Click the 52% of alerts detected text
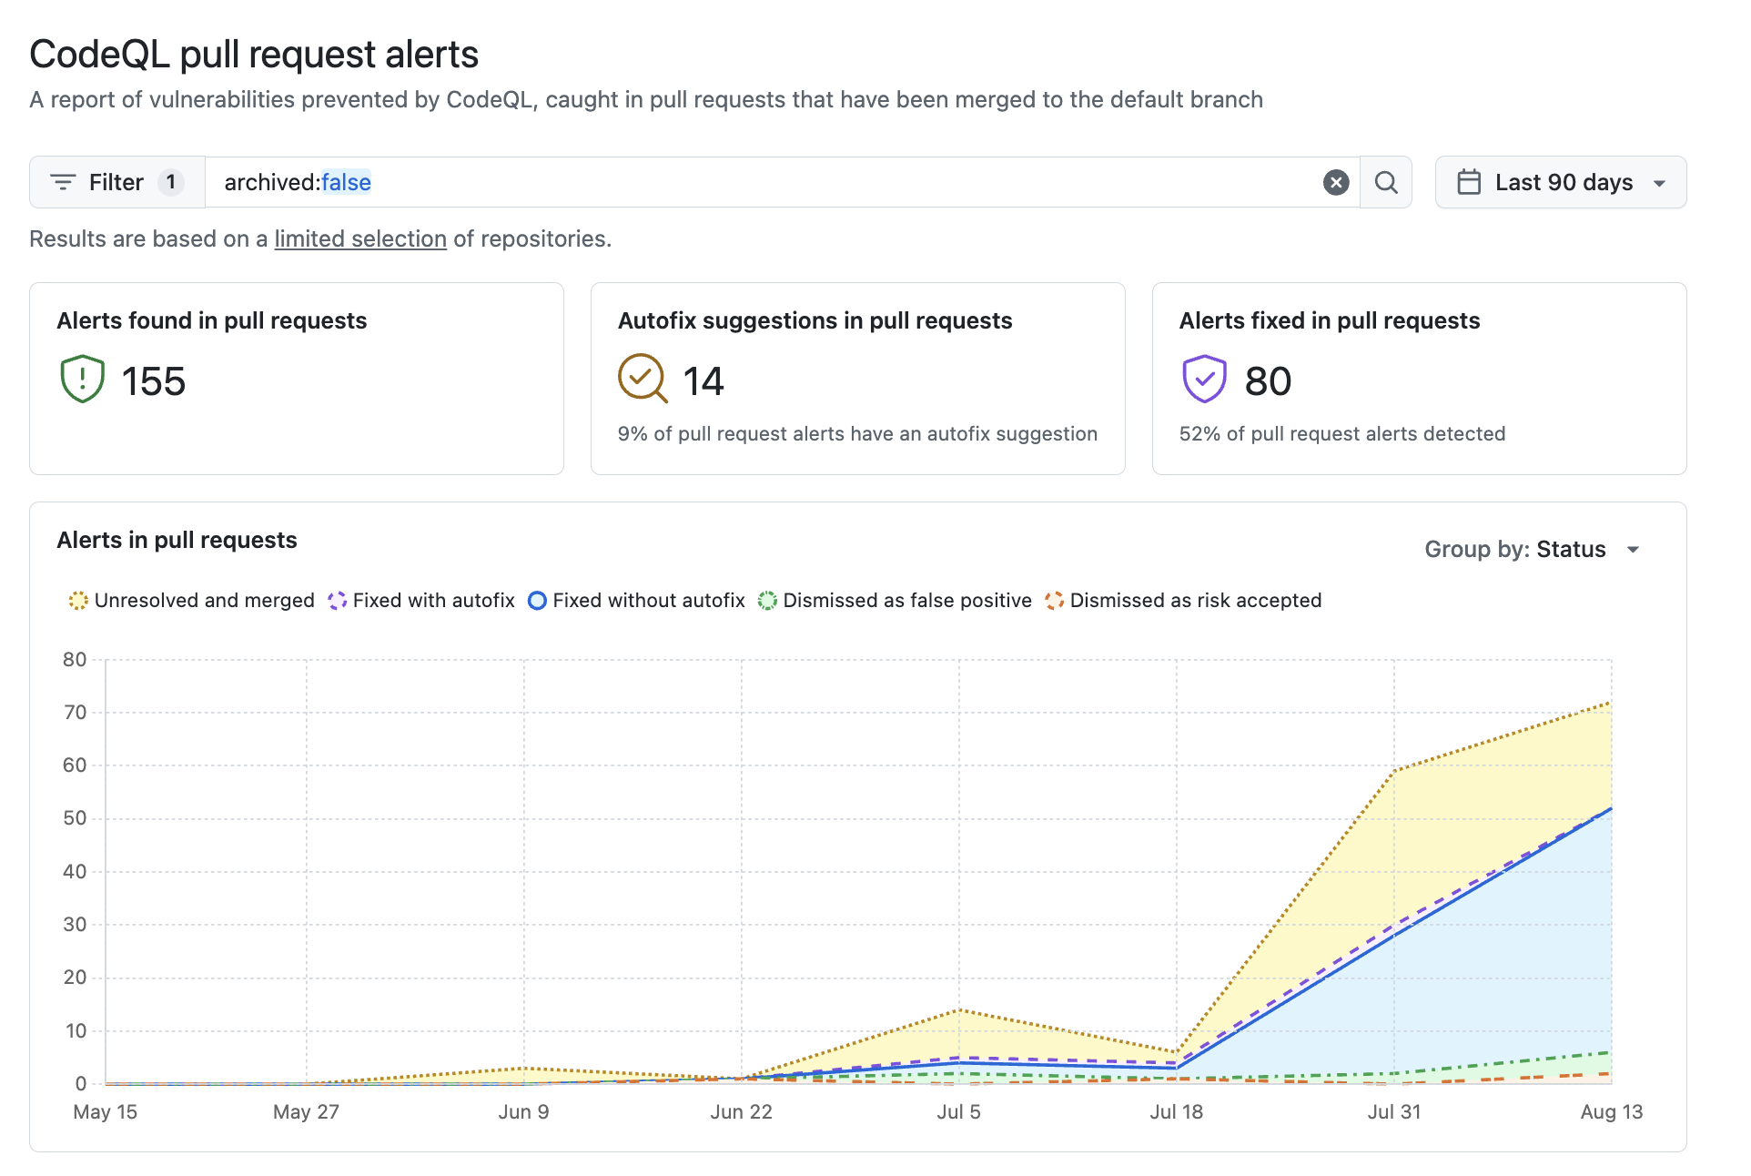The width and height of the screenshot is (1751, 1176). (1342, 434)
